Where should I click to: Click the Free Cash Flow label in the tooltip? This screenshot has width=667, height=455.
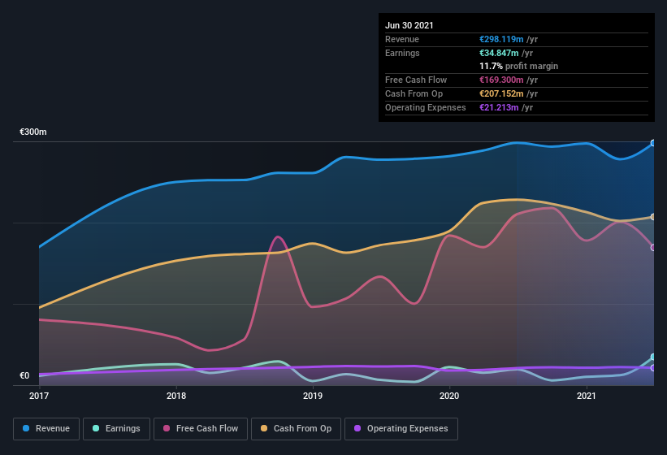[416, 80]
